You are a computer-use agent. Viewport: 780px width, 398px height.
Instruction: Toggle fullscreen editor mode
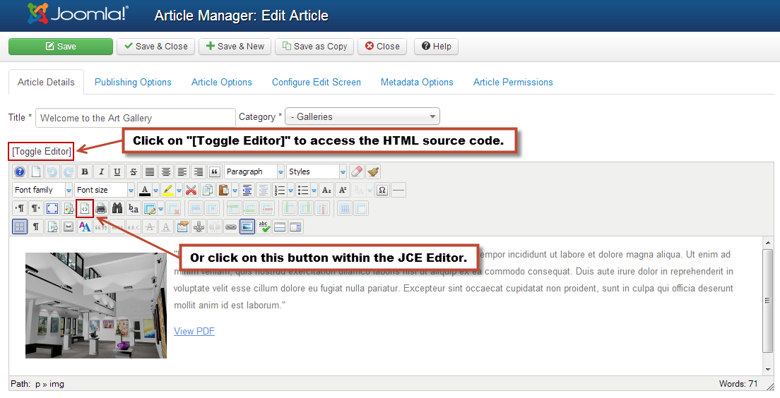pos(52,208)
